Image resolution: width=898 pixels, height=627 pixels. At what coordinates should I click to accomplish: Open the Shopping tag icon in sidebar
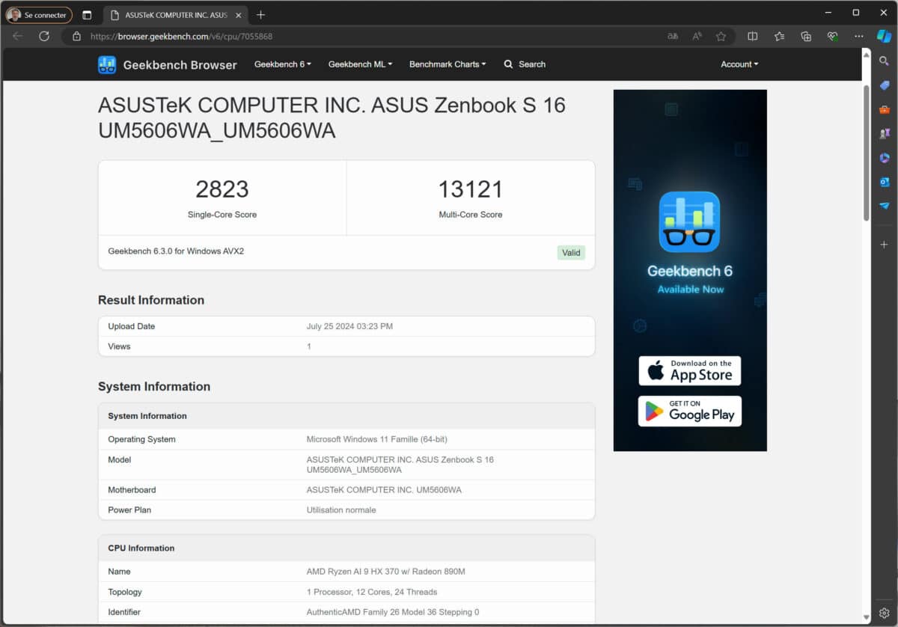click(x=884, y=85)
